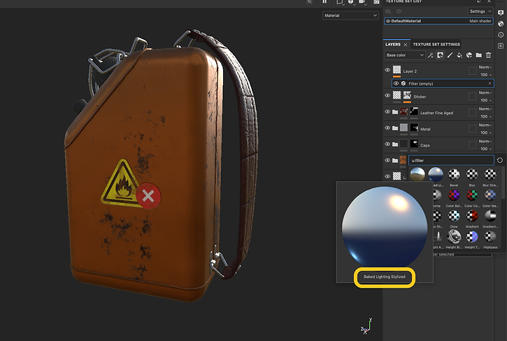Add a folder in the Layers toolbar
Viewport: 507px width, 341px height.
click(479, 55)
